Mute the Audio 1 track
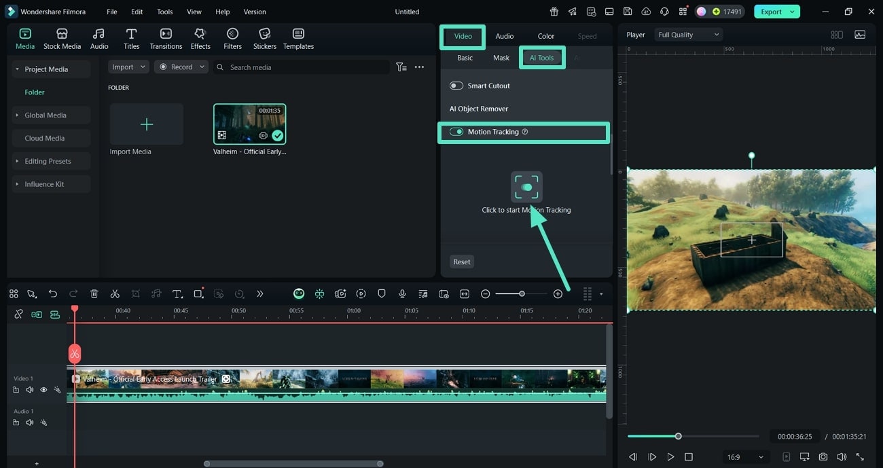The height and width of the screenshot is (468, 883). [30, 422]
